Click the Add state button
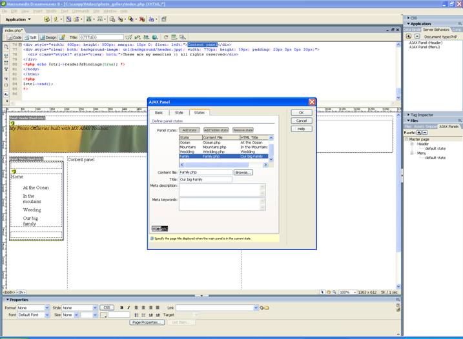Viewport: 463px width, 339px height. point(189,130)
